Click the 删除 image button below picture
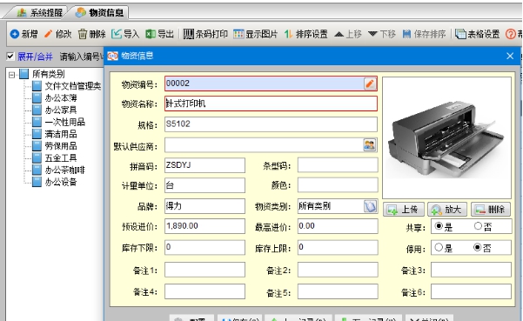The image size is (523, 321). pyautogui.click(x=490, y=210)
